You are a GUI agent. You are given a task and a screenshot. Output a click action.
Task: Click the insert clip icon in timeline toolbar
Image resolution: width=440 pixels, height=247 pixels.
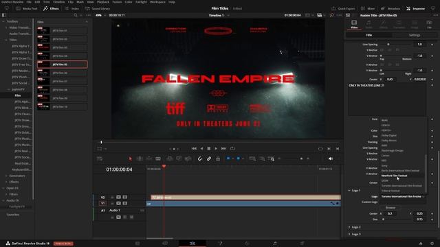click(170, 158)
